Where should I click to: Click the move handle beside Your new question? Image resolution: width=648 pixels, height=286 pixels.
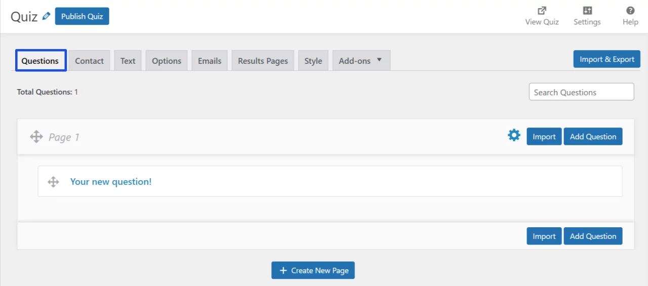coord(53,182)
